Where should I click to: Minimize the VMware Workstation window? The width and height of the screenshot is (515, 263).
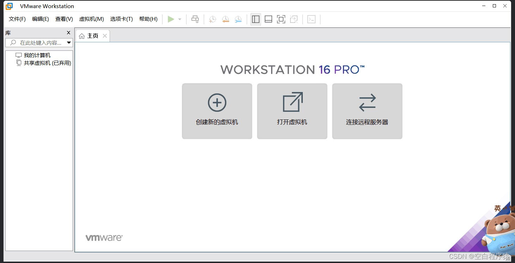point(484,6)
